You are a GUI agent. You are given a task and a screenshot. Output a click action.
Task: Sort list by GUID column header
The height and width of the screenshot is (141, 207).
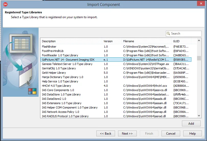pyautogui.click(x=181, y=41)
